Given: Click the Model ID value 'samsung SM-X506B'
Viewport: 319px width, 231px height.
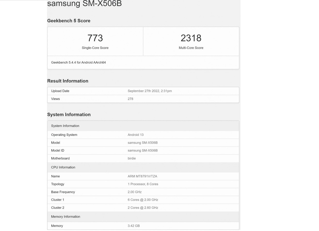Looking at the screenshot, I should (142, 150).
